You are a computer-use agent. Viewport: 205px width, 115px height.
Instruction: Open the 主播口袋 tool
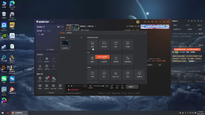(47, 67)
